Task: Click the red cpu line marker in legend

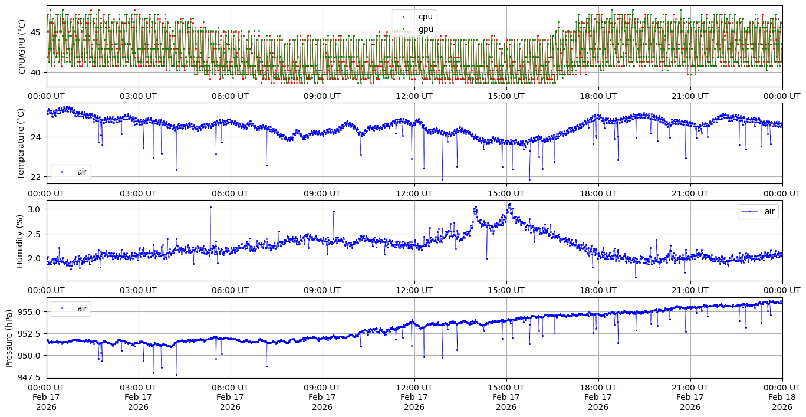Action: point(403,17)
